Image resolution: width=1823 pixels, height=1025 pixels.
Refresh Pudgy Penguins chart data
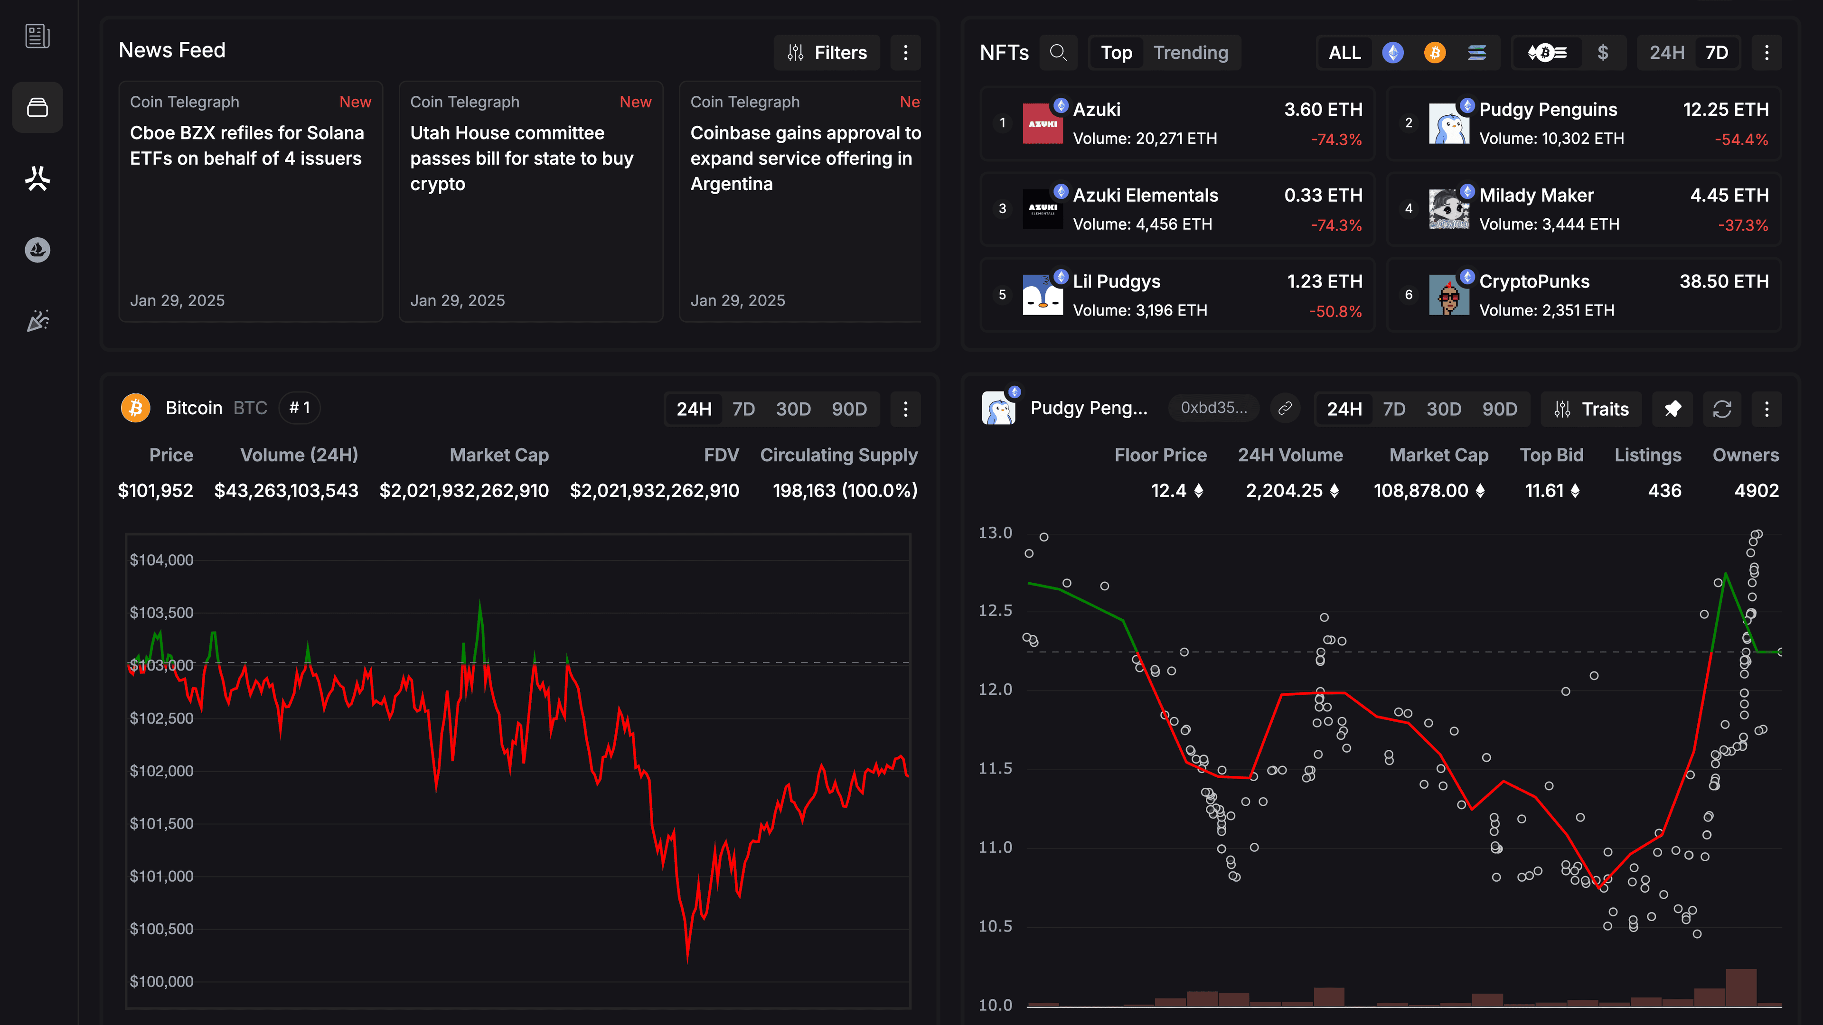tap(1722, 409)
